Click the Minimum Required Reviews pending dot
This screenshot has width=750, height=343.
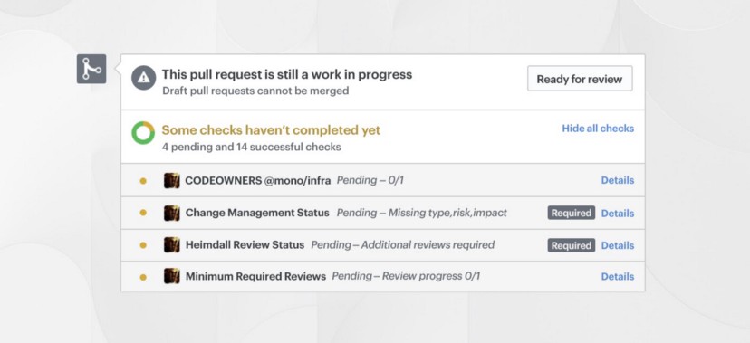click(143, 277)
